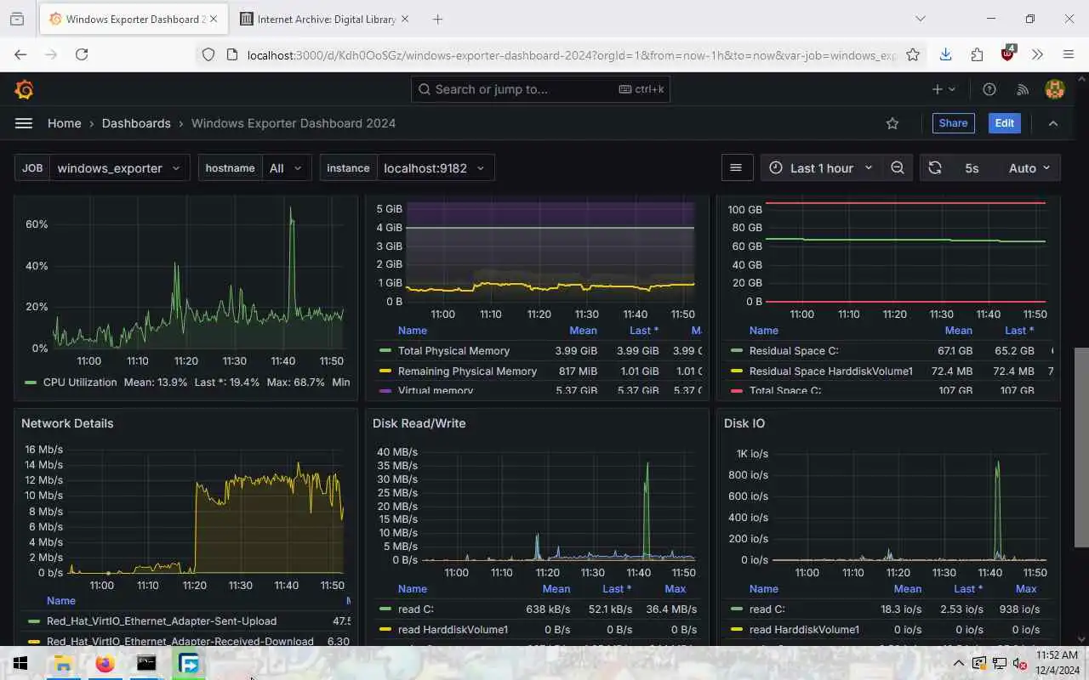Open the news feed icon
Screen dimensions: 1089x680
tap(1023, 89)
